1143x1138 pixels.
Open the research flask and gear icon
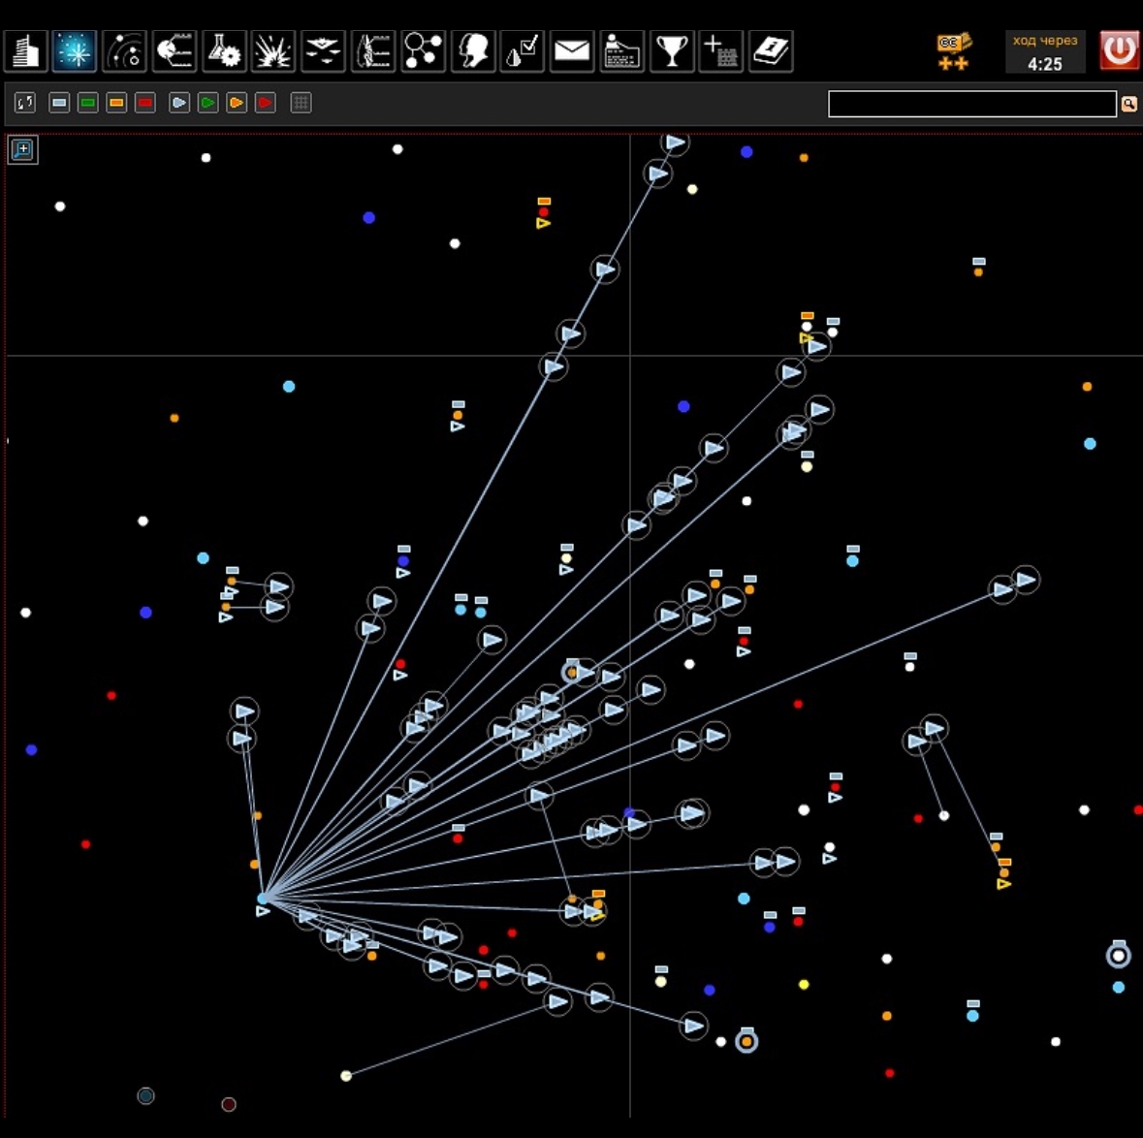pyautogui.click(x=224, y=51)
